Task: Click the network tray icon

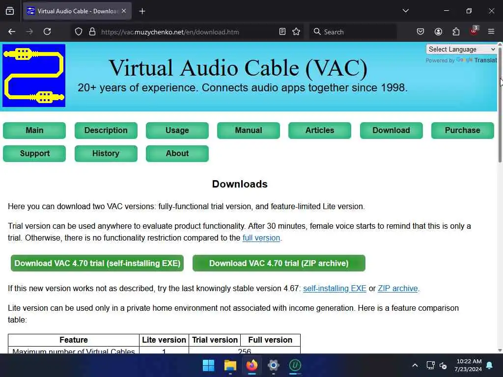Action: pos(430,365)
